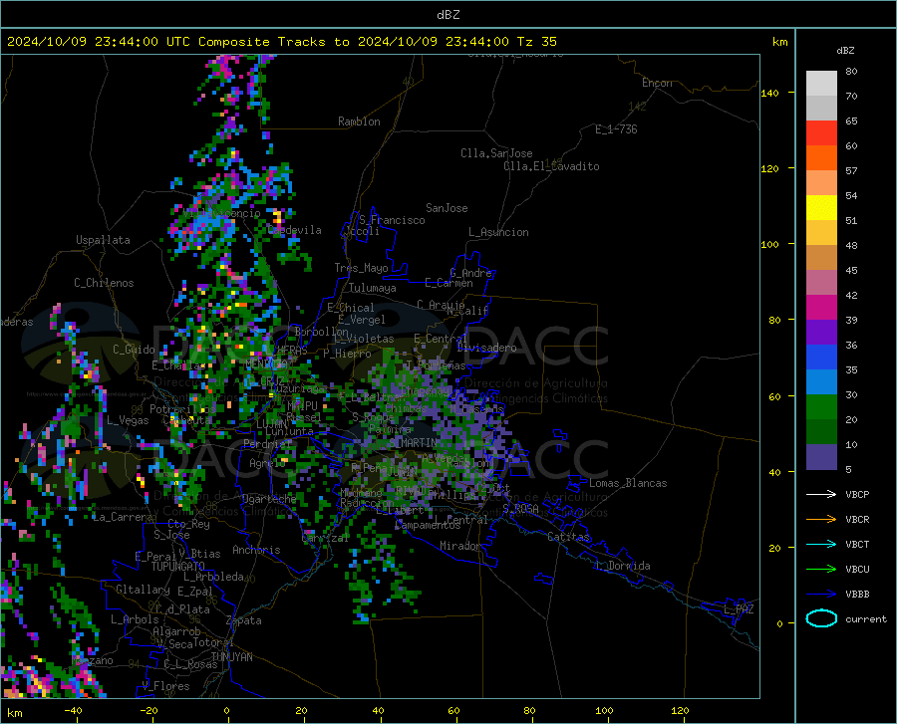Click the 'Zapata' place label

click(x=244, y=620)
